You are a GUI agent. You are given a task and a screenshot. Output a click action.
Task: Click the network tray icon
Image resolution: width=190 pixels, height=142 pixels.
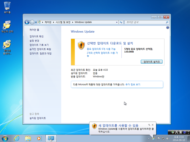click(163, 138)
